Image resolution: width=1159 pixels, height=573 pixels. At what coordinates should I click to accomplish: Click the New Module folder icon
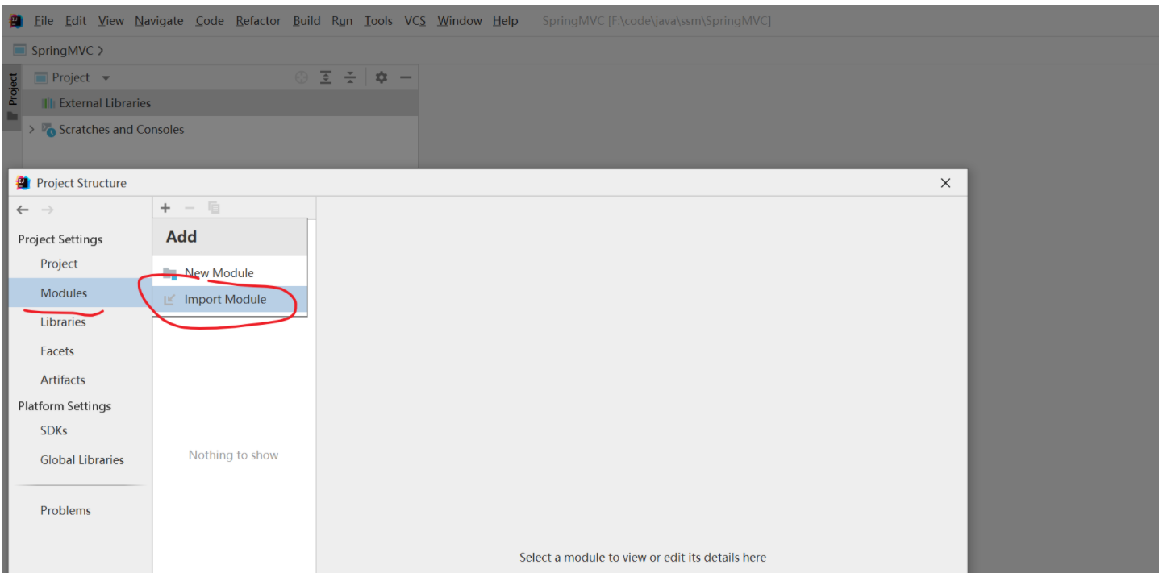[169, 273]
